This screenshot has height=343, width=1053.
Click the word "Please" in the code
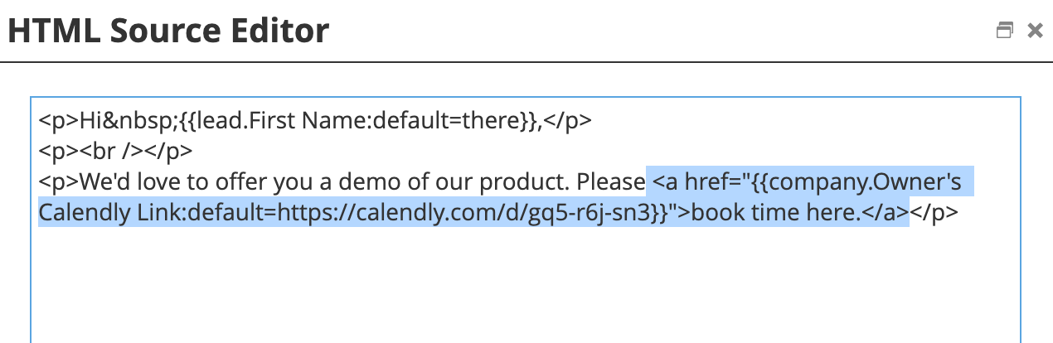pos(611,181)
